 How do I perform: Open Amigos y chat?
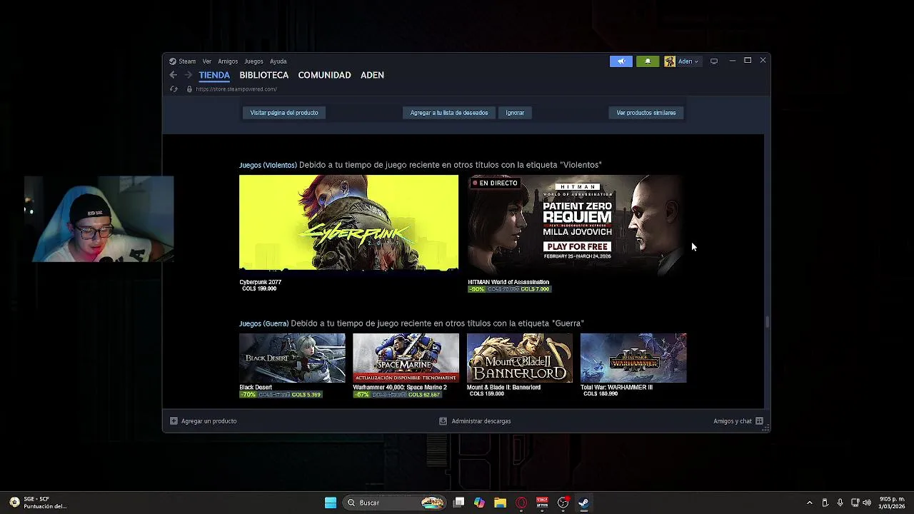pyautogui.click(x=733, y=421)
